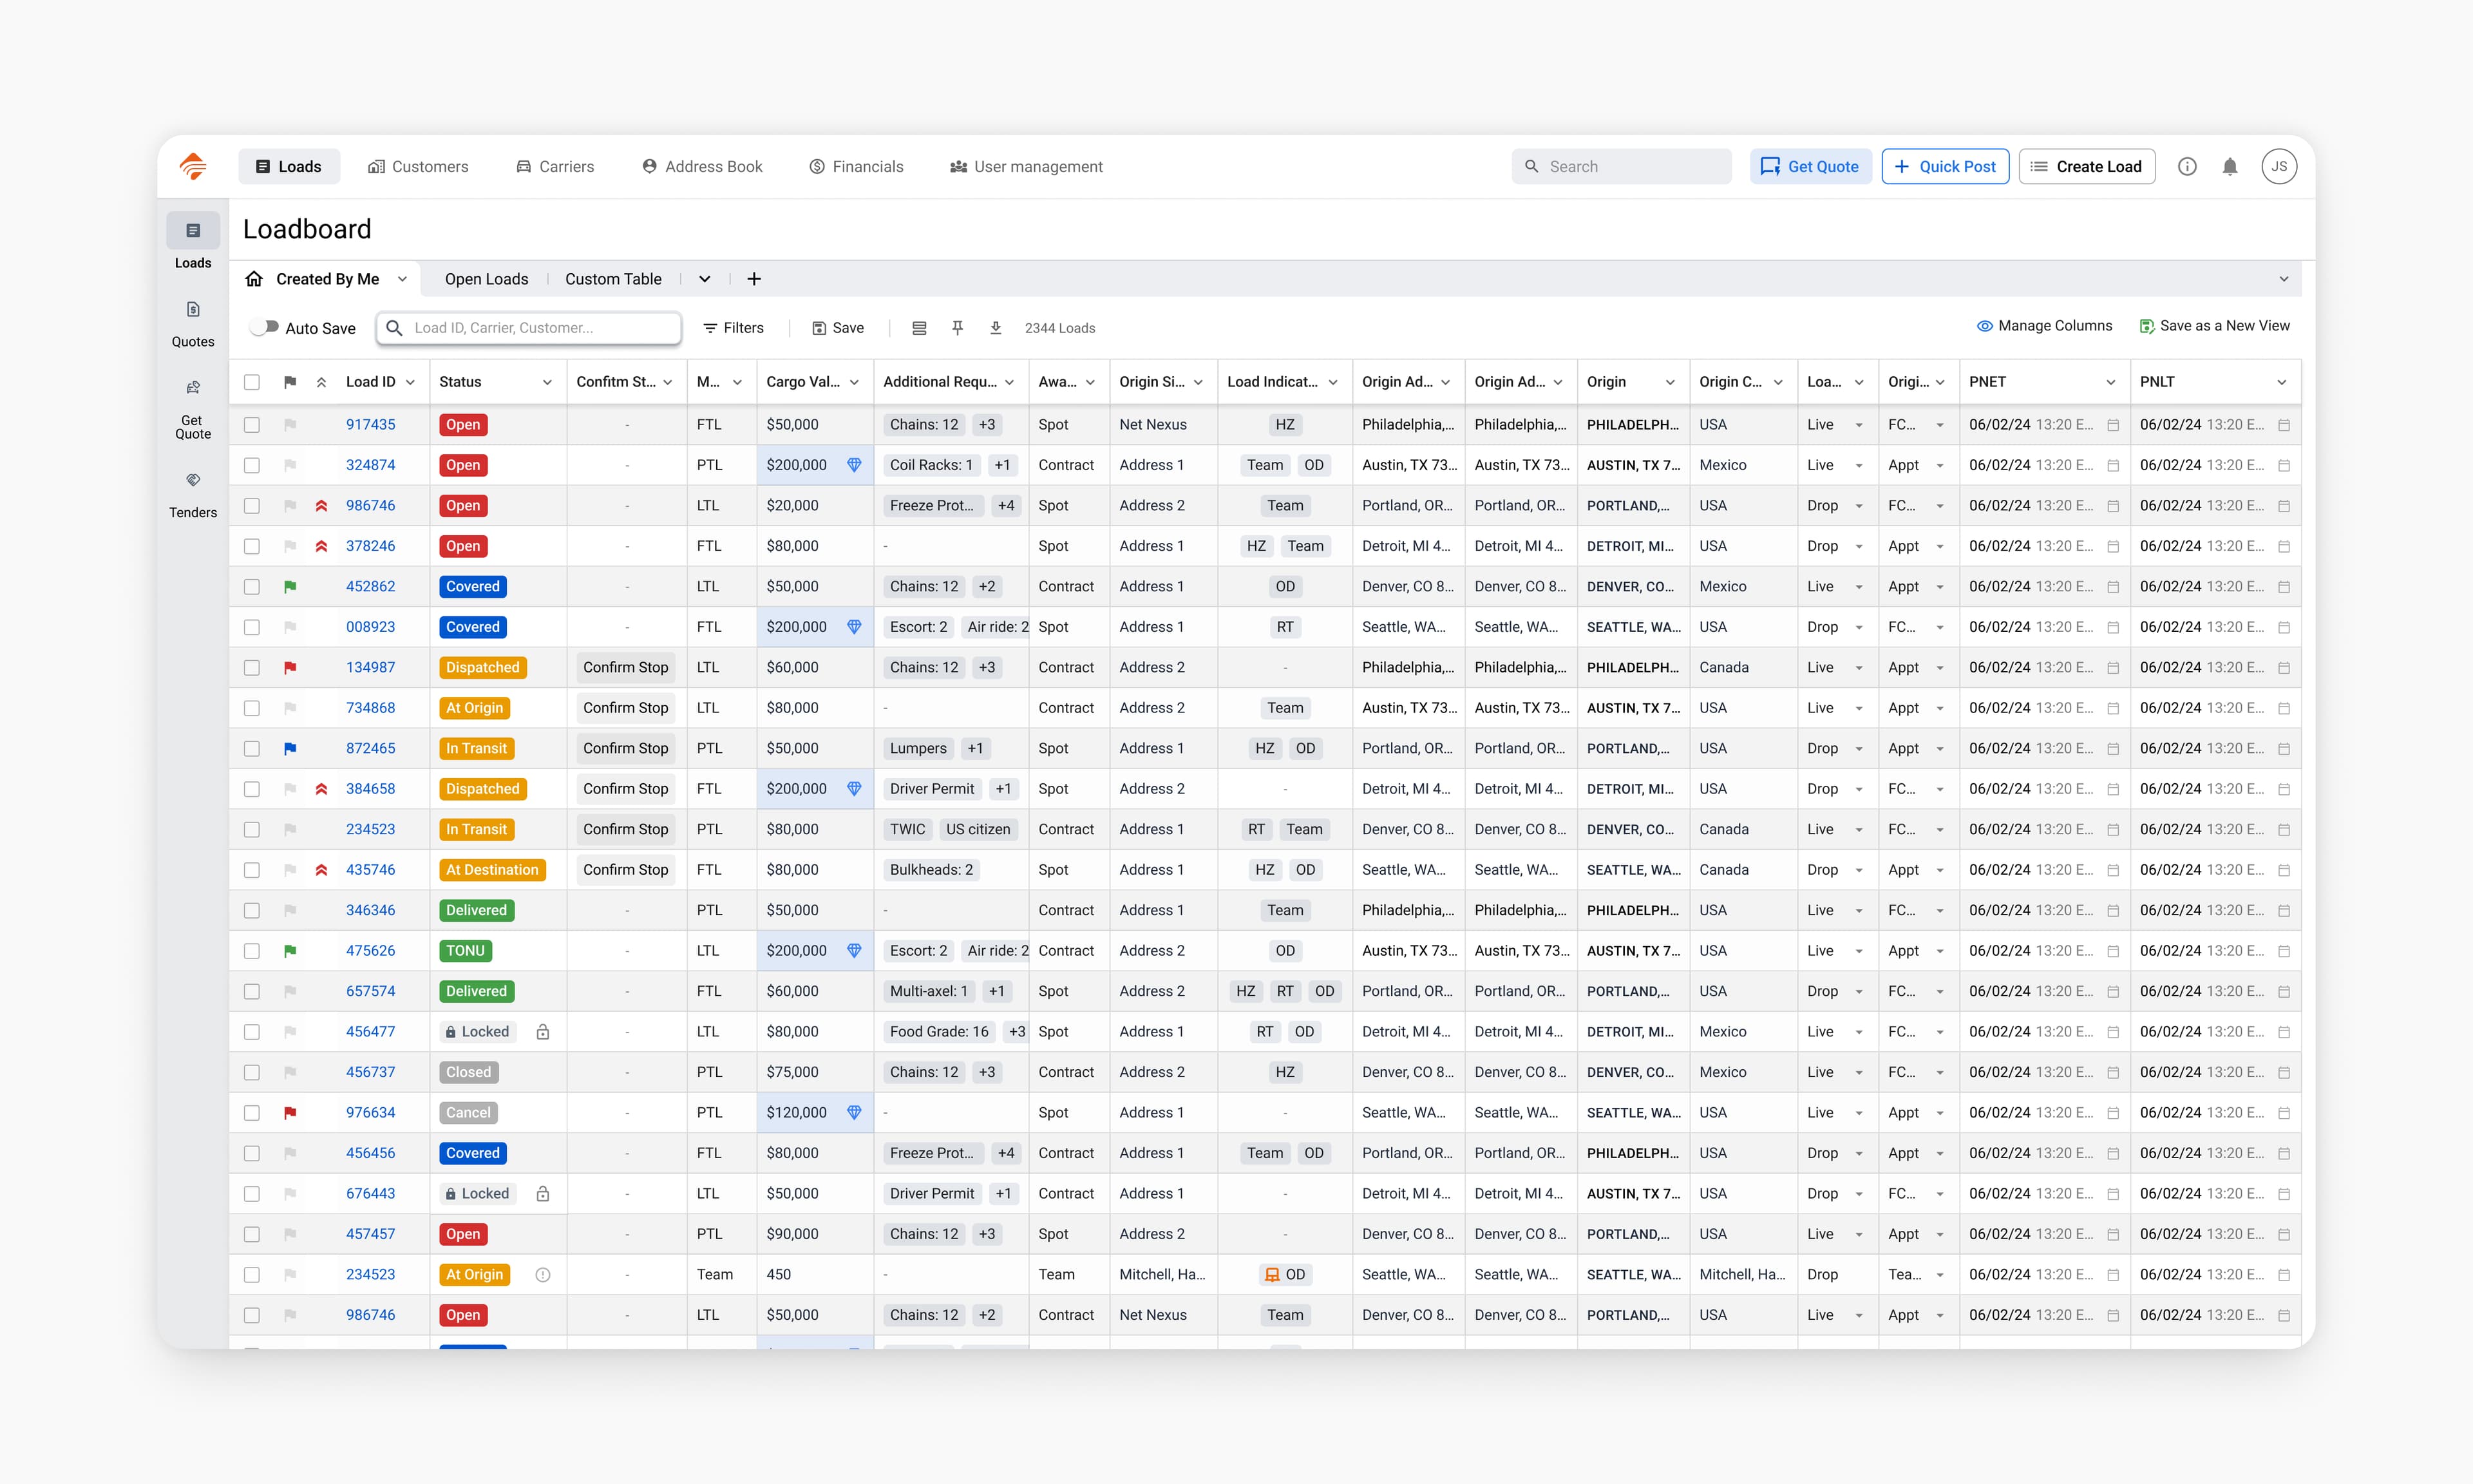Open the Filters button
2473x1484 pixels.
pos(734,328)
